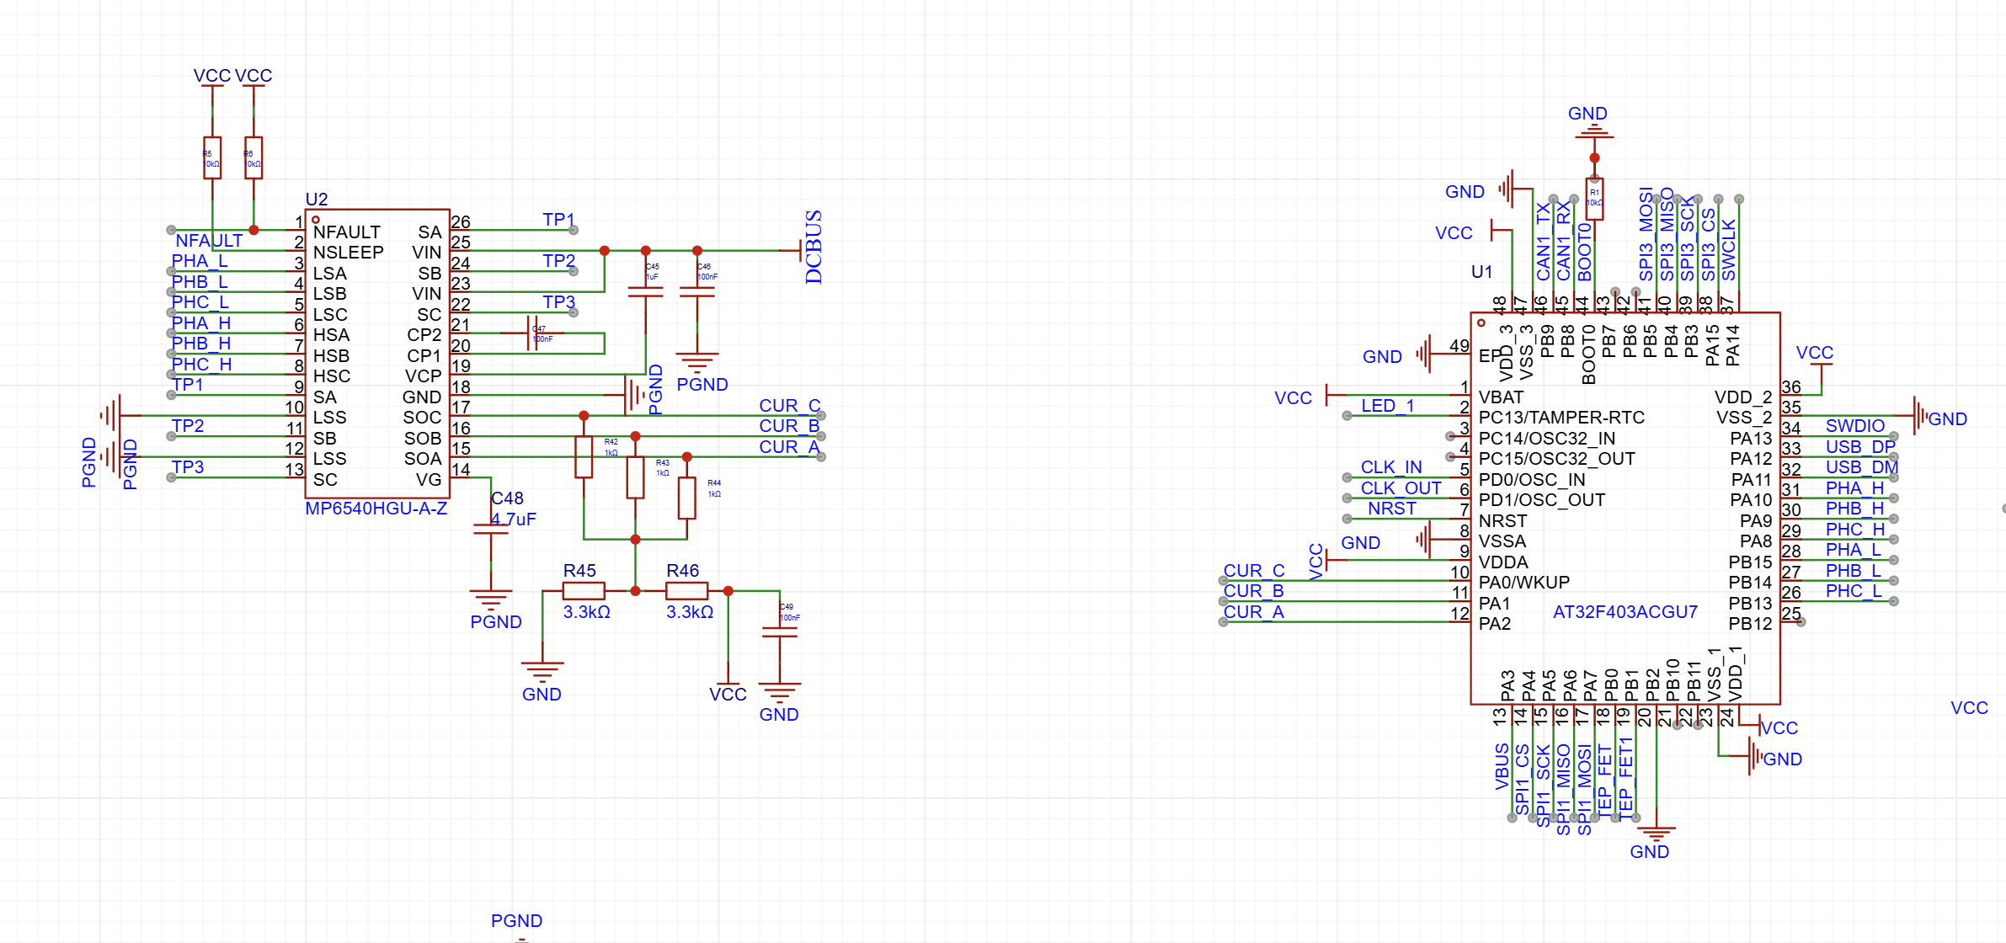Select the CLK_IN net label

coord(1391,467)
